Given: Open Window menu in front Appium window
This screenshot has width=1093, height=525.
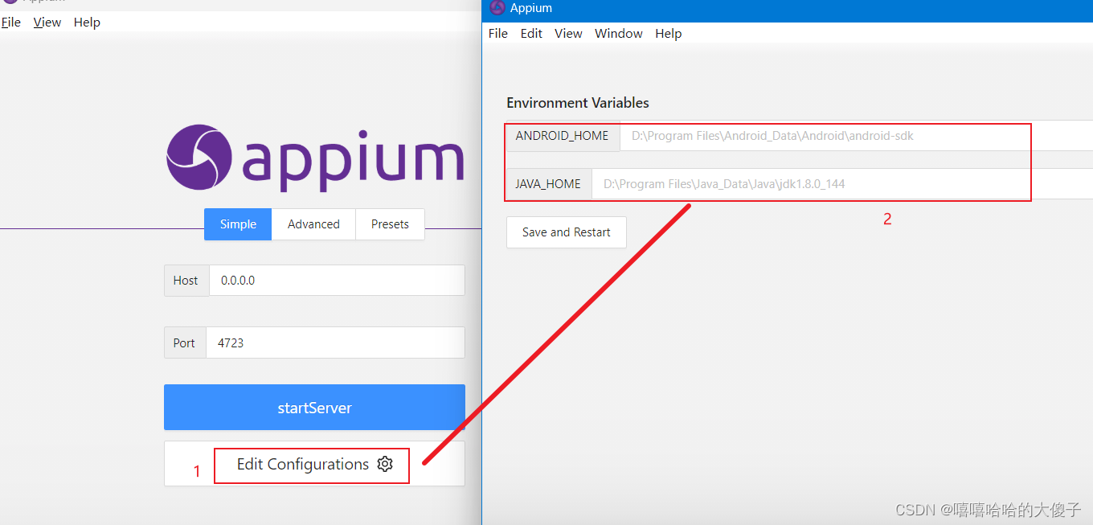Looking at the screenshot, I should tap(619, 33).
